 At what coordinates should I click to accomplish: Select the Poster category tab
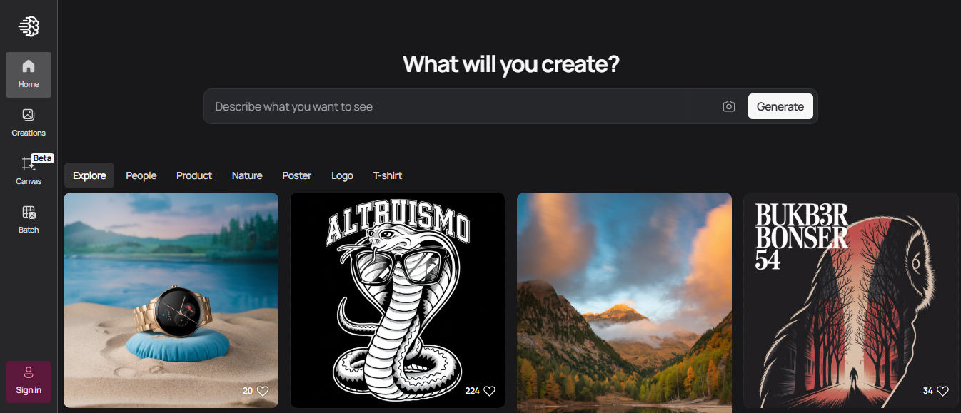[297, 175]
